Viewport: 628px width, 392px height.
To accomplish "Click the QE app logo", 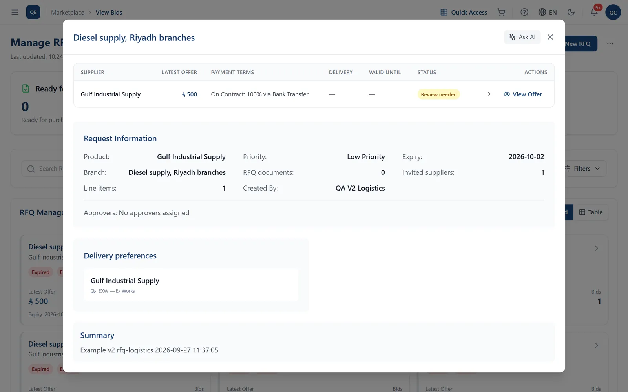I will (x=33, y=12).
